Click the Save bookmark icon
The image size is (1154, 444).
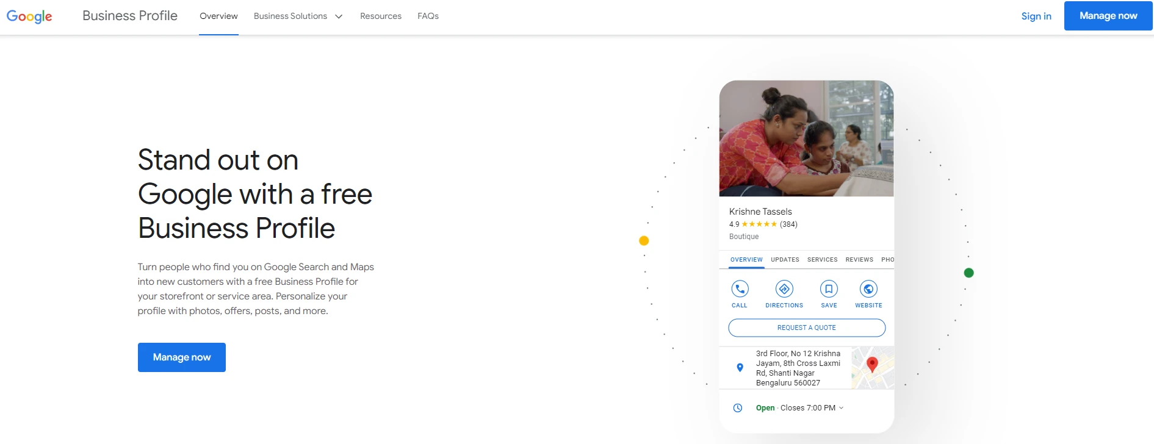829,288
